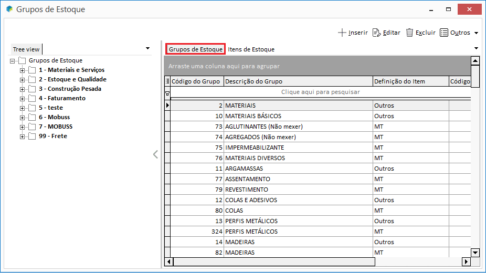Image resolution: width=486 pixels, height=273 pixels.
Task: Click the filter row funnel icon
Action: point(167,93)
